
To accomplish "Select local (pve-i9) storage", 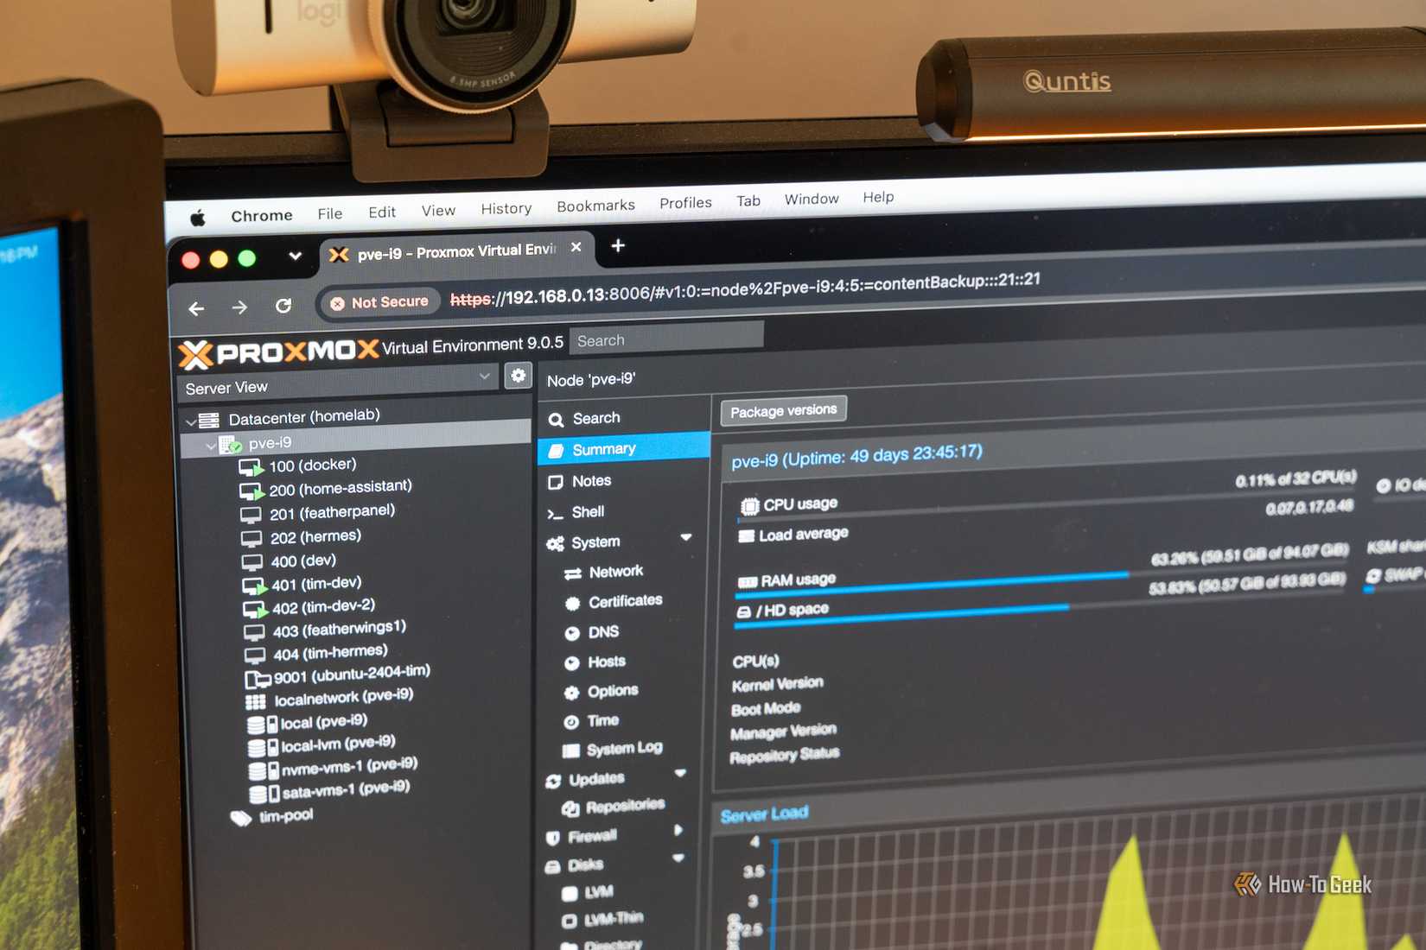I will click(307, 722).
